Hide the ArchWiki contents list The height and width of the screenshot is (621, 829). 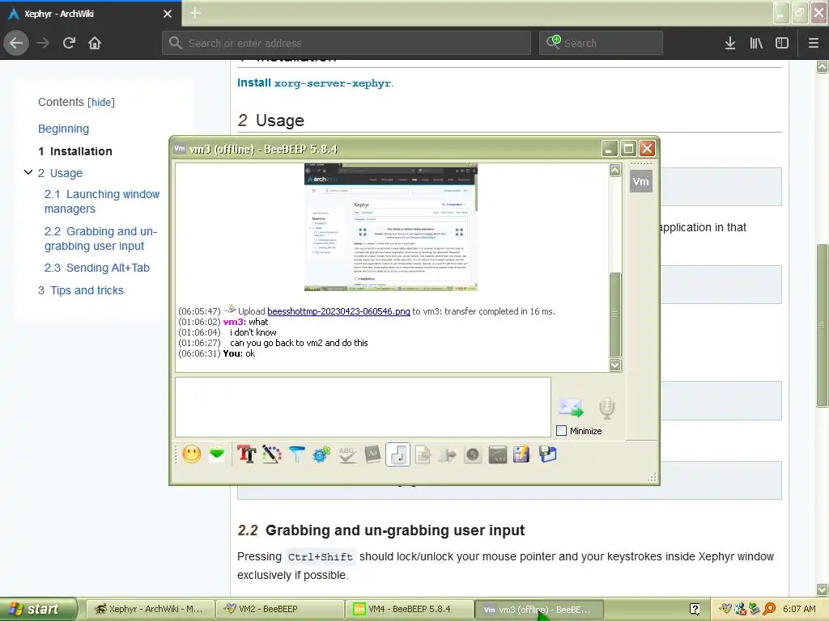point(101,103)
